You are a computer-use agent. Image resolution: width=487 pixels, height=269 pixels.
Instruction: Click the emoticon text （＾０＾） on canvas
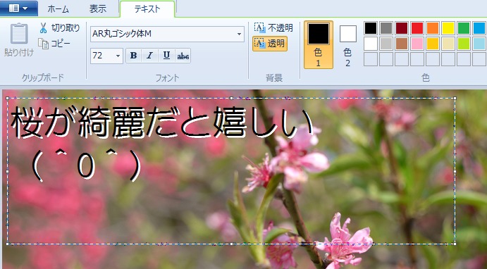click(86, 166)
